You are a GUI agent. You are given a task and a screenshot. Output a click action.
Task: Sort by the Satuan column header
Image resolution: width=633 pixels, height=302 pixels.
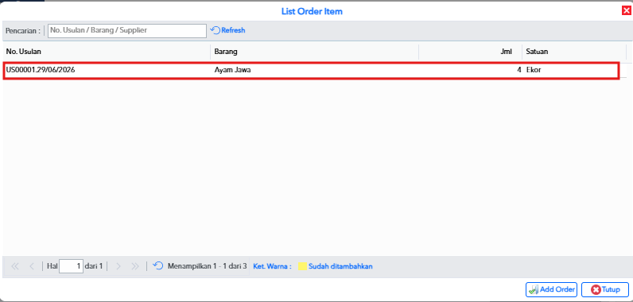[x=574, y=52]
